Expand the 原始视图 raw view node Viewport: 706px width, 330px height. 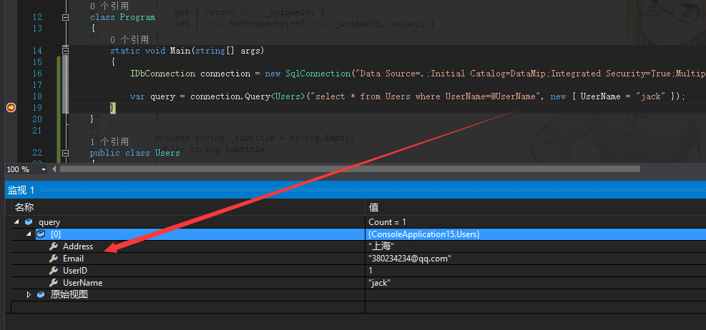tap(29, 294)
